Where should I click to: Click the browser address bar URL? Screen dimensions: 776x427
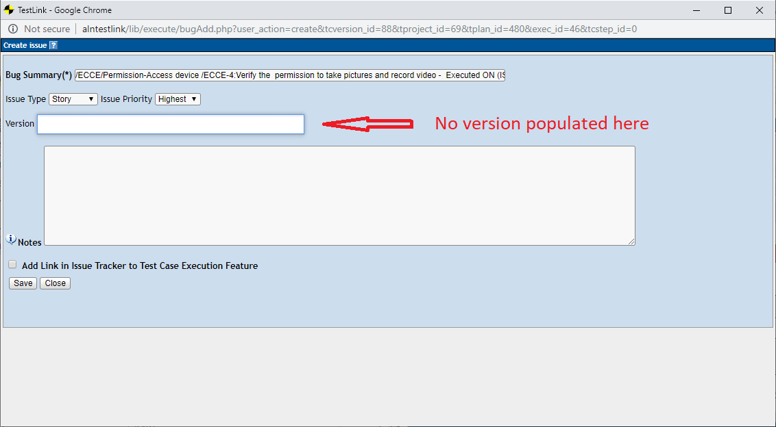359,29
